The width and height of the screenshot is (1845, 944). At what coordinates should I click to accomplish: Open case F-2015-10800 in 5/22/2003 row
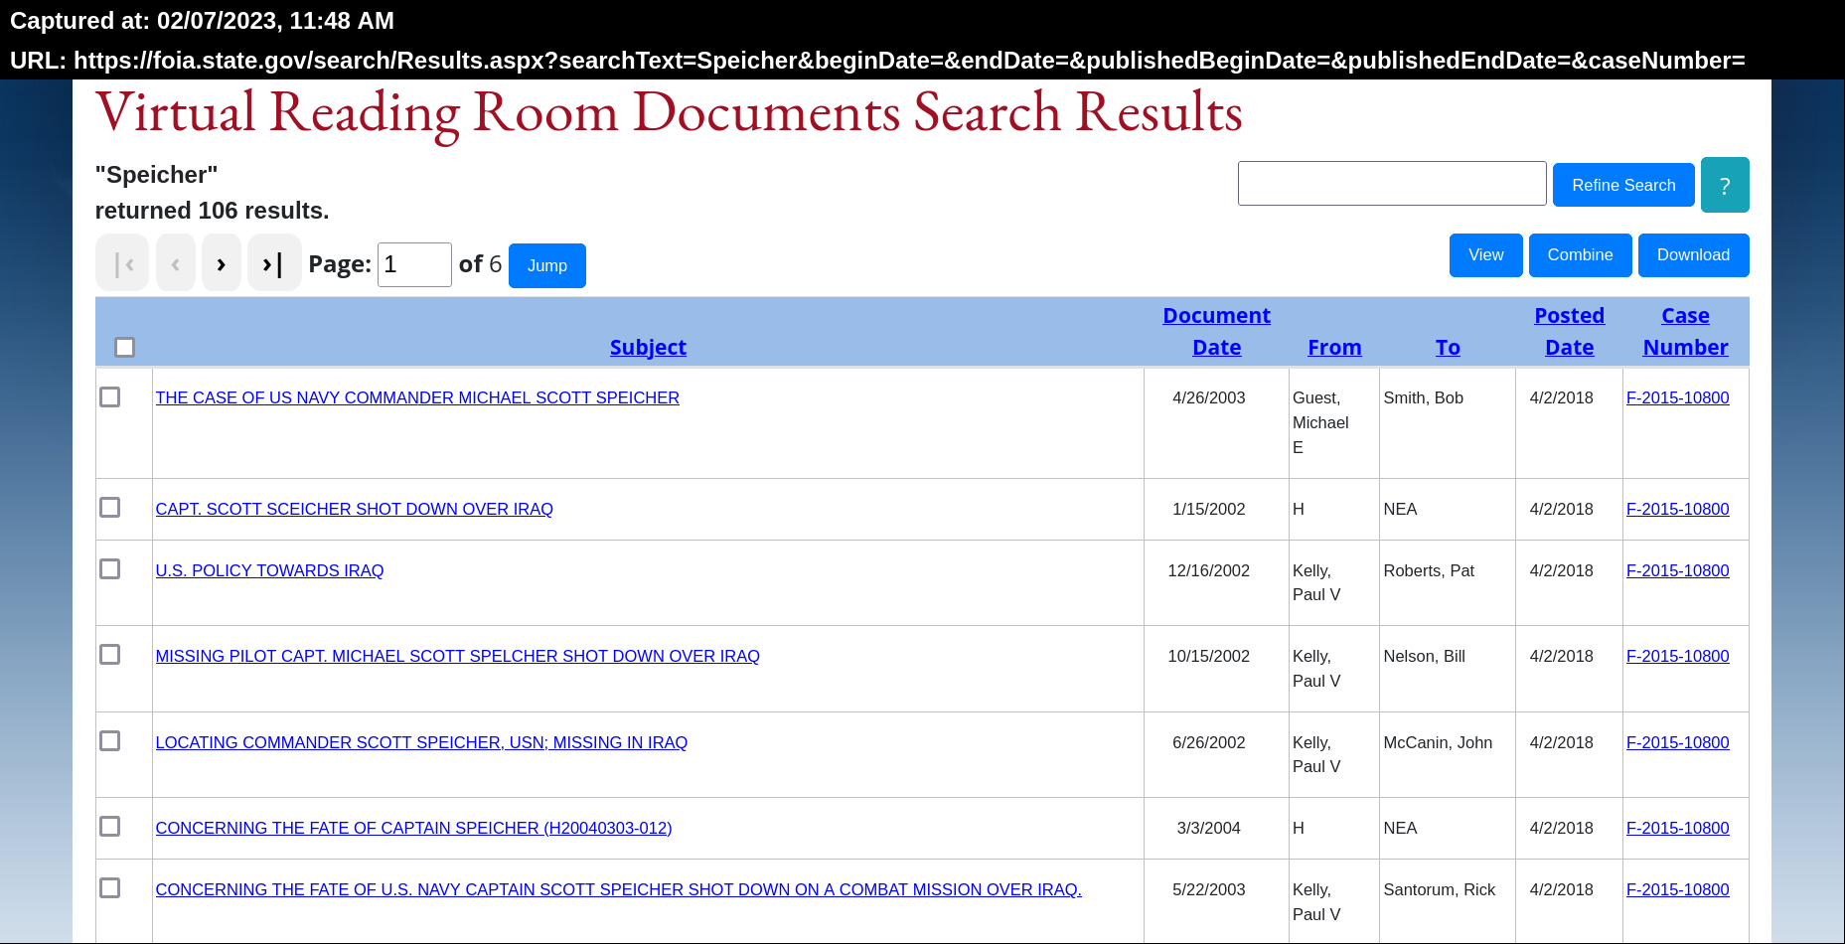click(1677, 889)
